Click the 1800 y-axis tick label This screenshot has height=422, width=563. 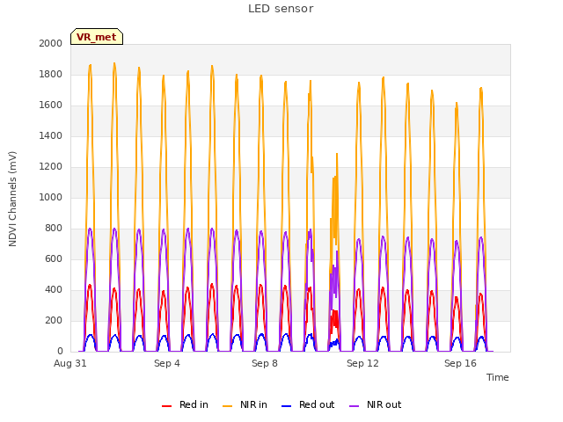[51, 74]
